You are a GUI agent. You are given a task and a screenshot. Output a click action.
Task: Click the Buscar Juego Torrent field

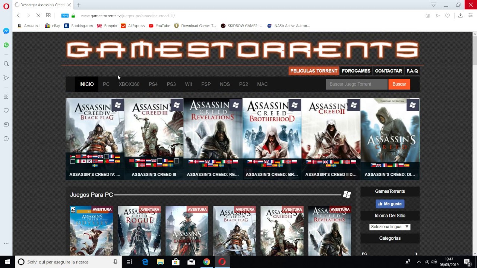(x=357, y=84)
